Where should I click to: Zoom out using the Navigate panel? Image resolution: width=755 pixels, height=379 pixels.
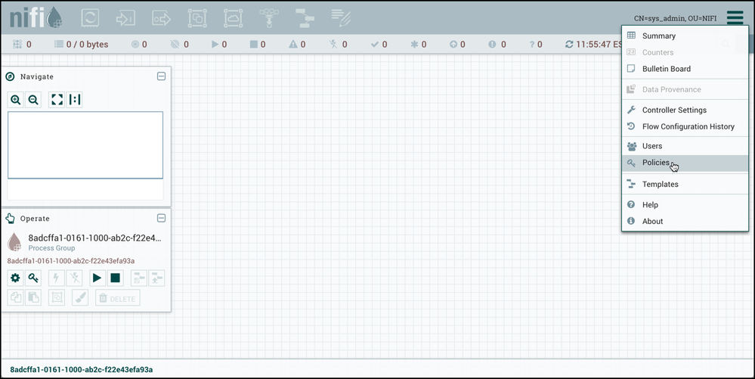[33, 100]
